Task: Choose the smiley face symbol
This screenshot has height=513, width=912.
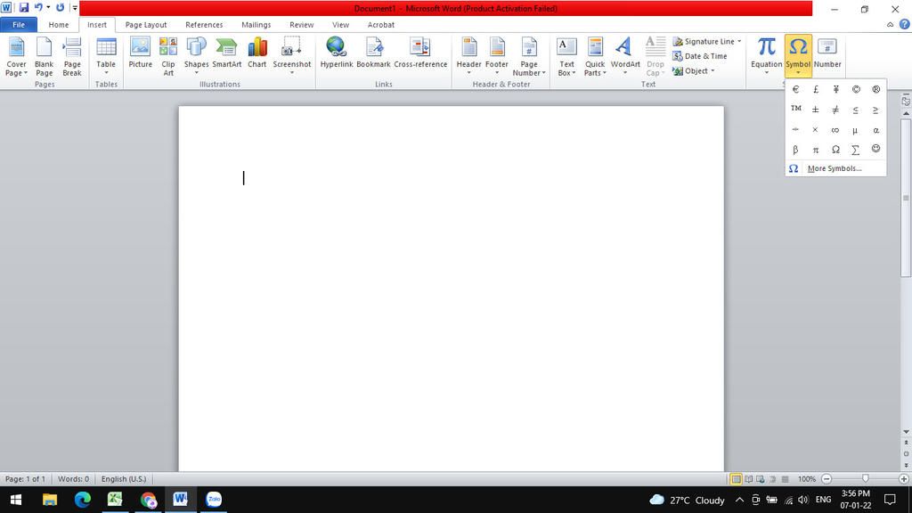Action: [x=876, y=150]
